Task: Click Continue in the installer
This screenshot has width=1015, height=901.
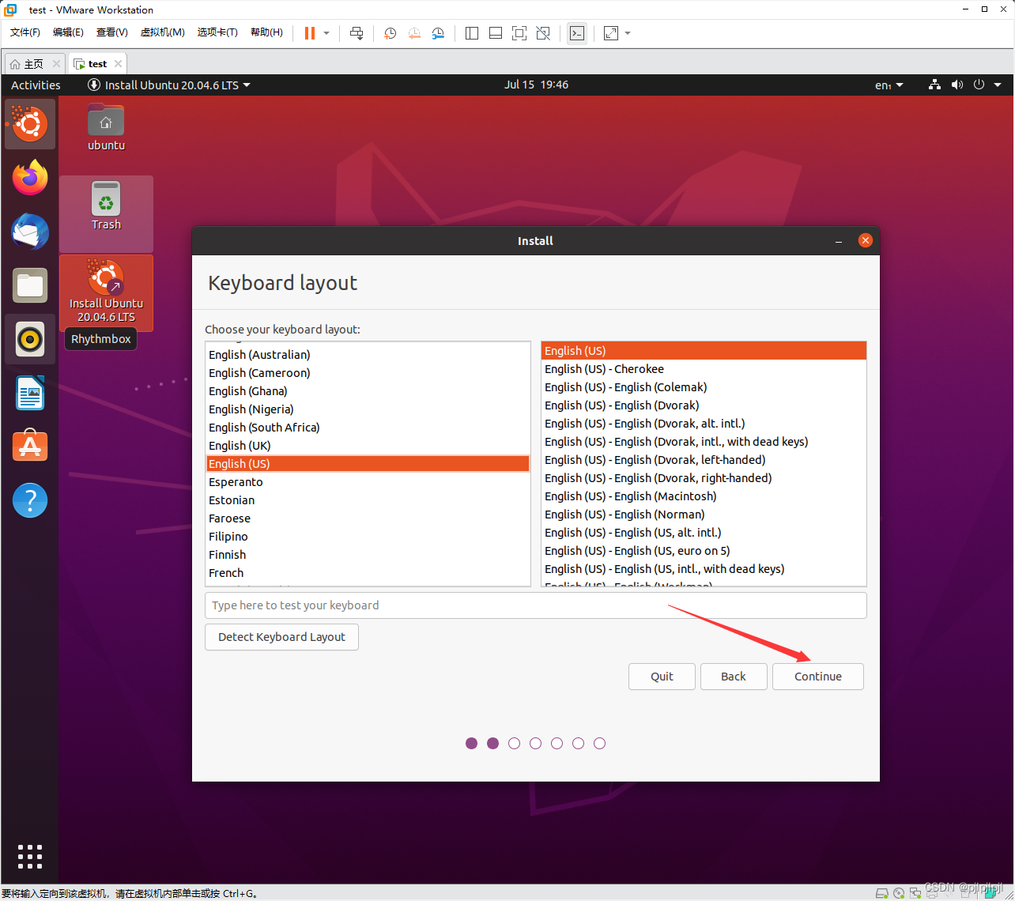Action: tap(818, 677)
